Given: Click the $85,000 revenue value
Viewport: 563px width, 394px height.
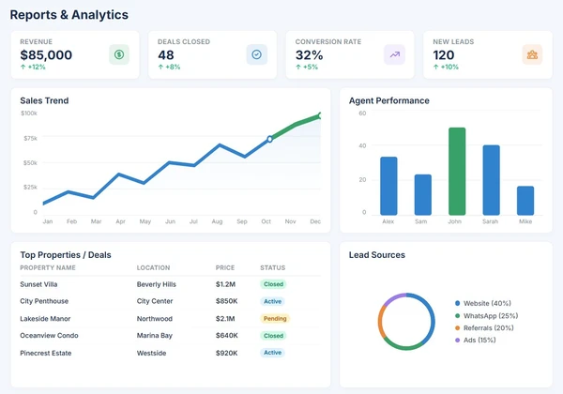Looking at the screenshot, I should pos(46,55).
